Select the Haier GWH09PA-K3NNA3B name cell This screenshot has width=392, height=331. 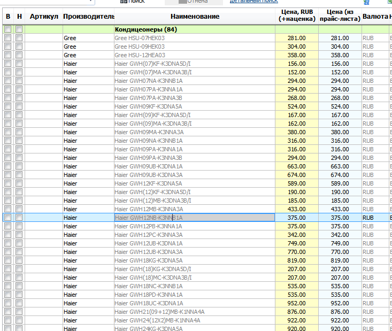pos(195,158)
